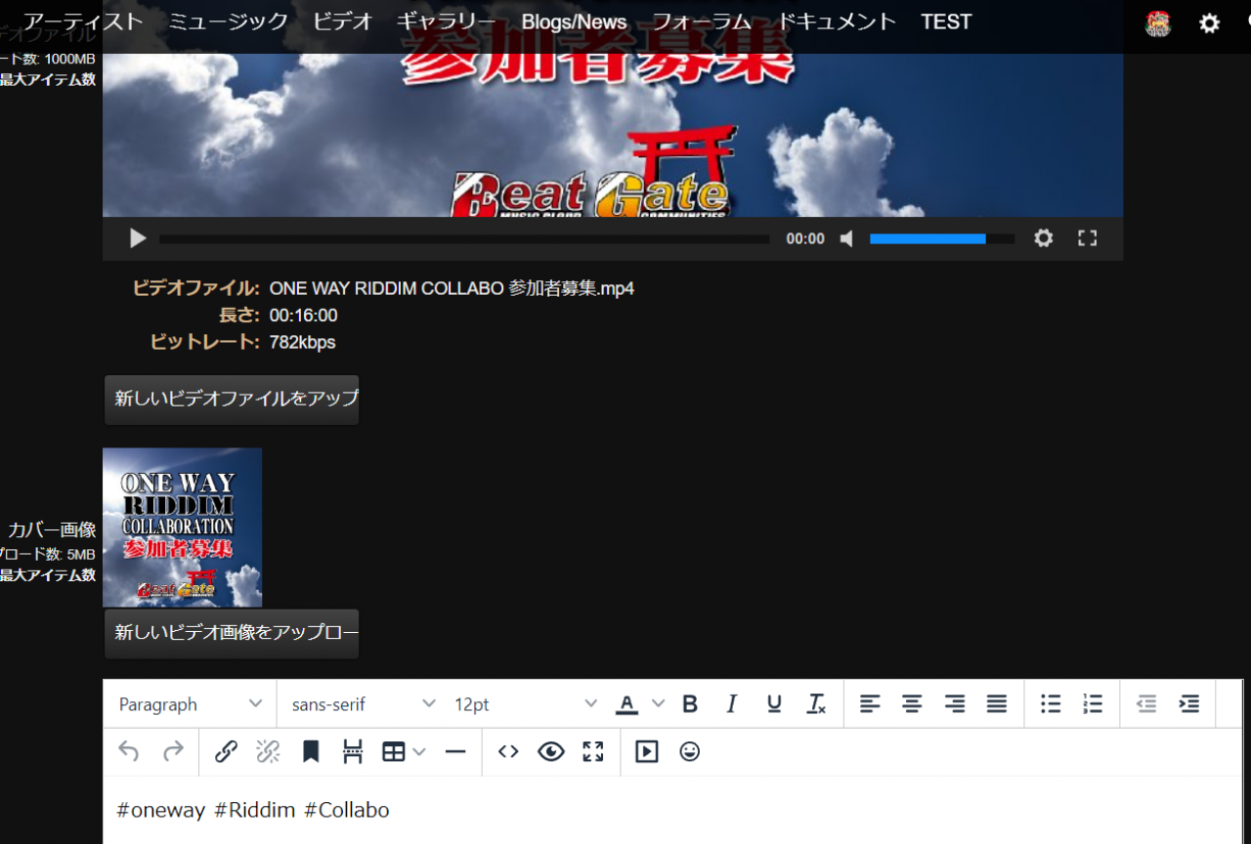
Task: Click the 00:00 playback time
Action: [805, 238]
